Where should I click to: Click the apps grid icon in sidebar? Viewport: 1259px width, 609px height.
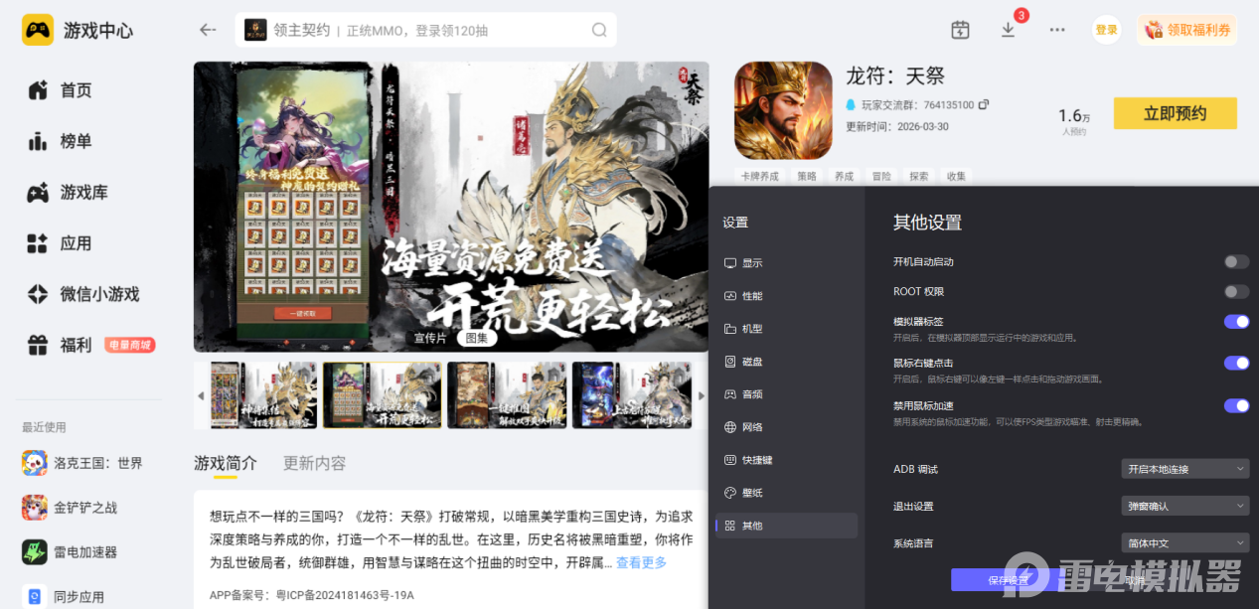[x=38, y=243]
